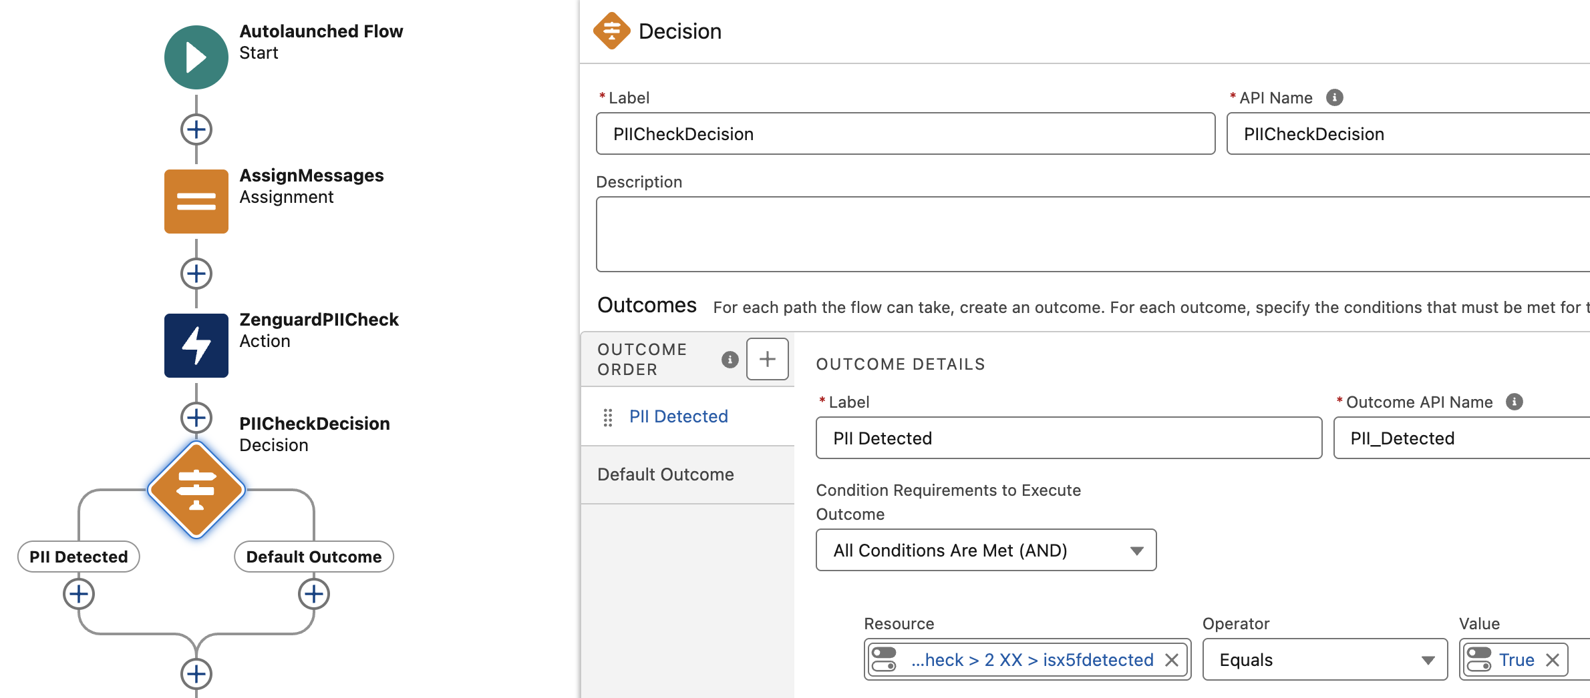The height and width of the screenshot is (698, 1590).
Task: Remove the isx5fdetected resource pill
Action: (x=1172, y=660)
